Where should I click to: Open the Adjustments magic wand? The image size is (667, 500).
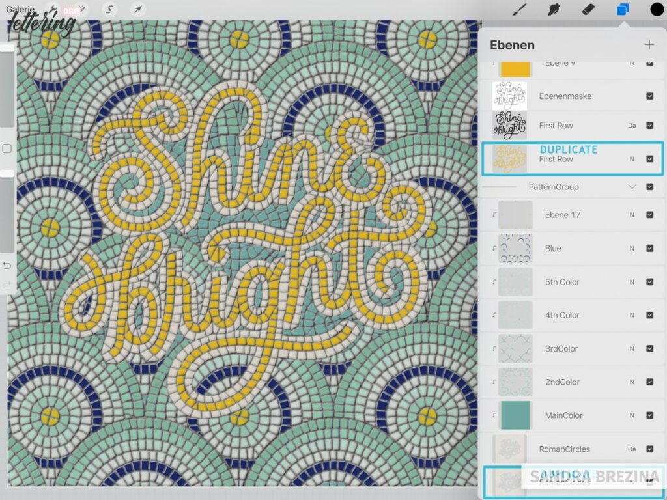coord(83,8)
